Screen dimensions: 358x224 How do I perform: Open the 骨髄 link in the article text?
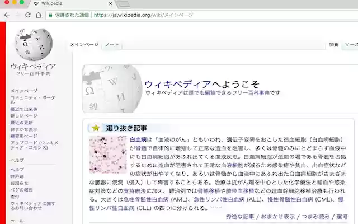click(141, 148)
